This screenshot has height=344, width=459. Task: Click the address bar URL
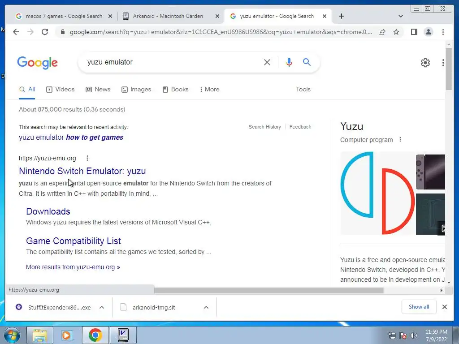pyautogui.click(x=221, y=32)
